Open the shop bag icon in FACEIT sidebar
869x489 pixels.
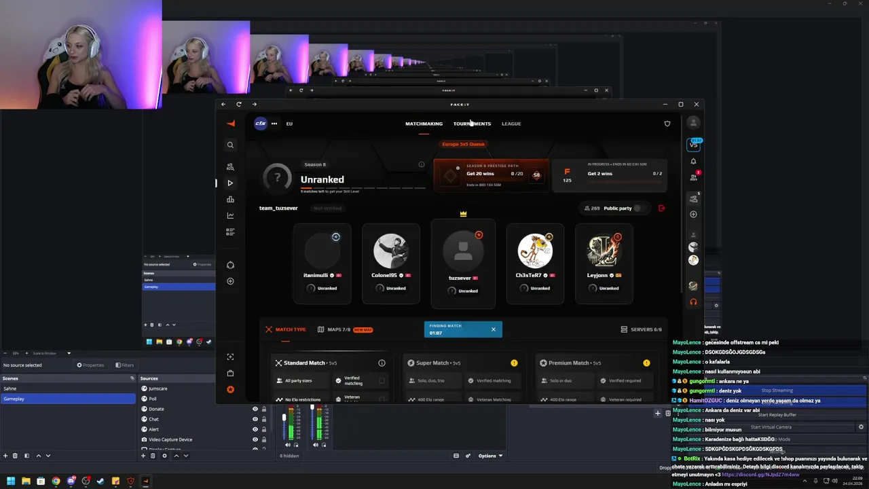230,373
